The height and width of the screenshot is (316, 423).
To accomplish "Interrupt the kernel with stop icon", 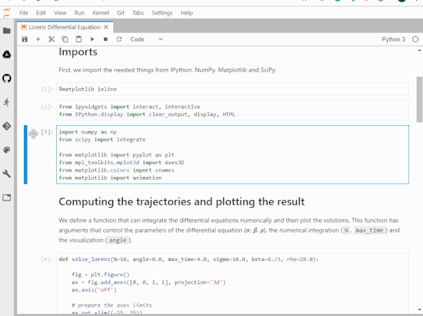I will coord(106,40).
